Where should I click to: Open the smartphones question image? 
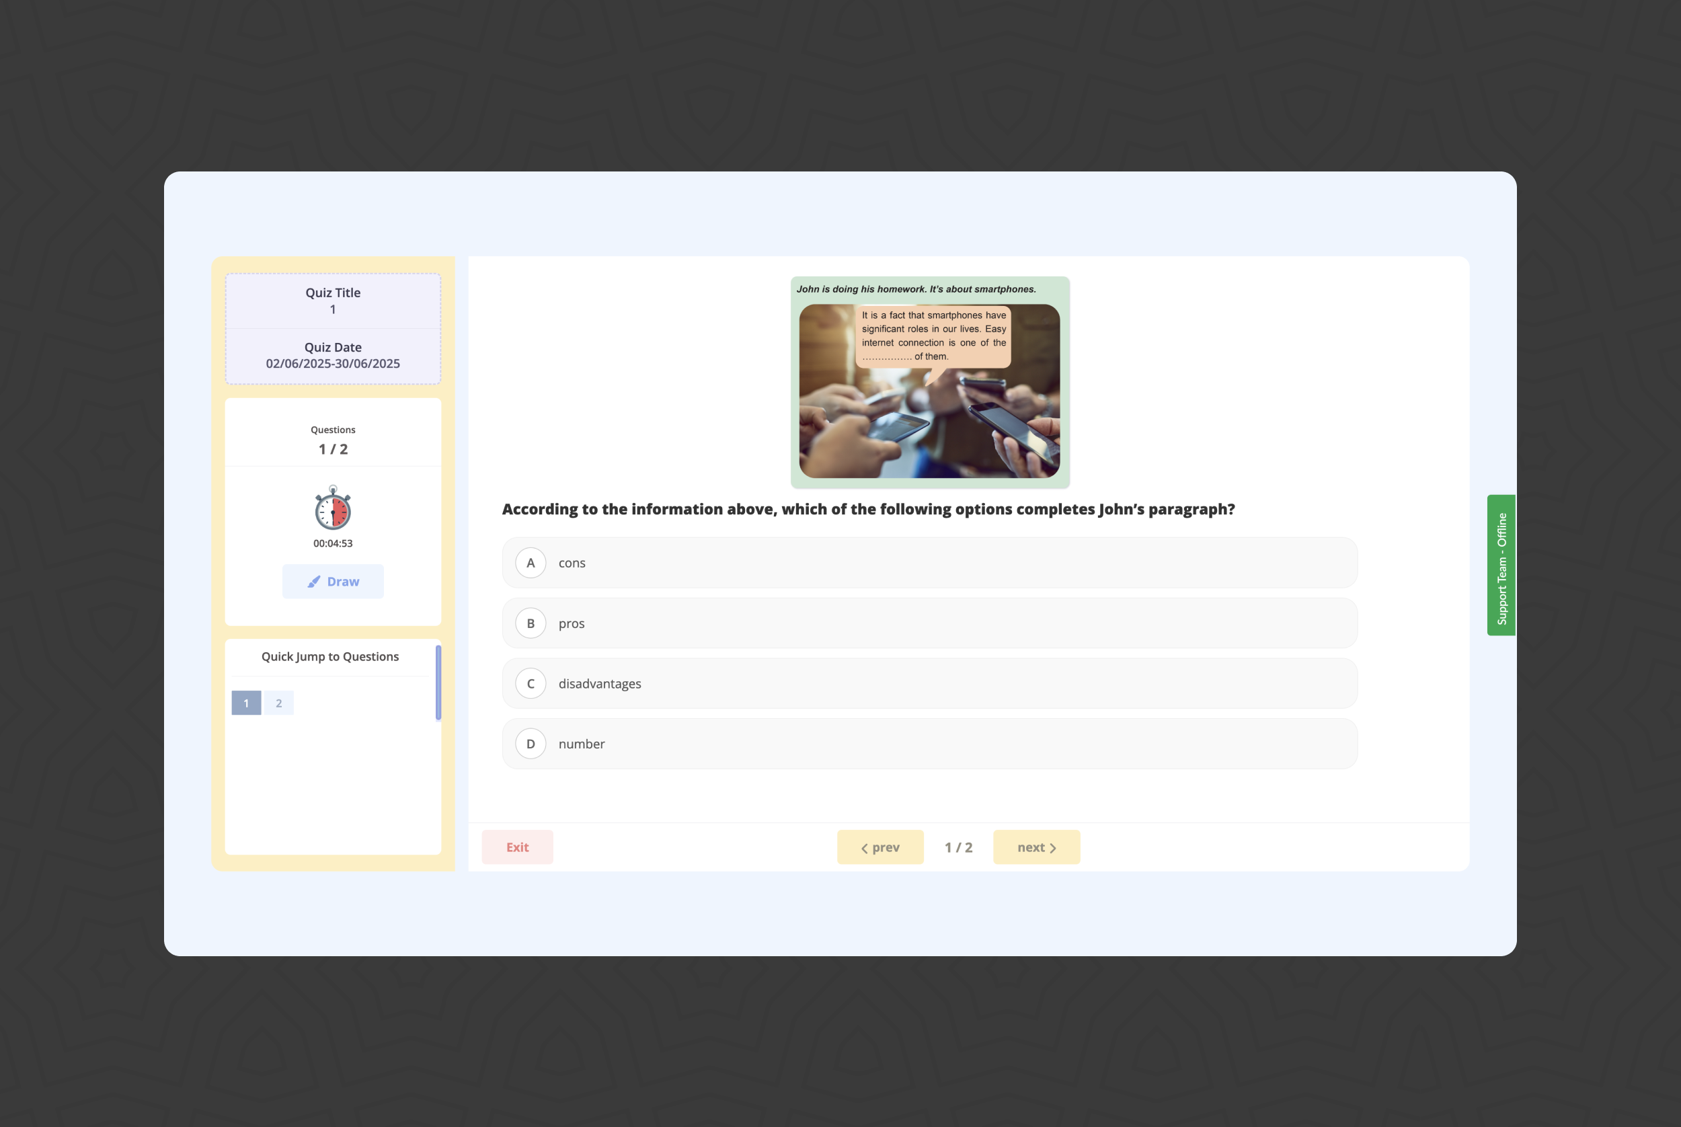coord(930,383)
